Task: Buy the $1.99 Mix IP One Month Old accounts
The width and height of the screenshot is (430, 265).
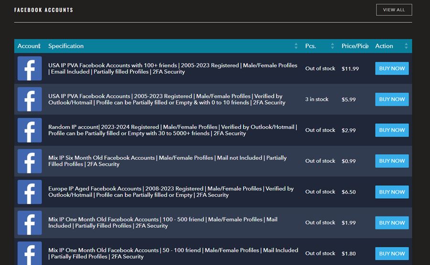Action: click(x=392, y=223)
